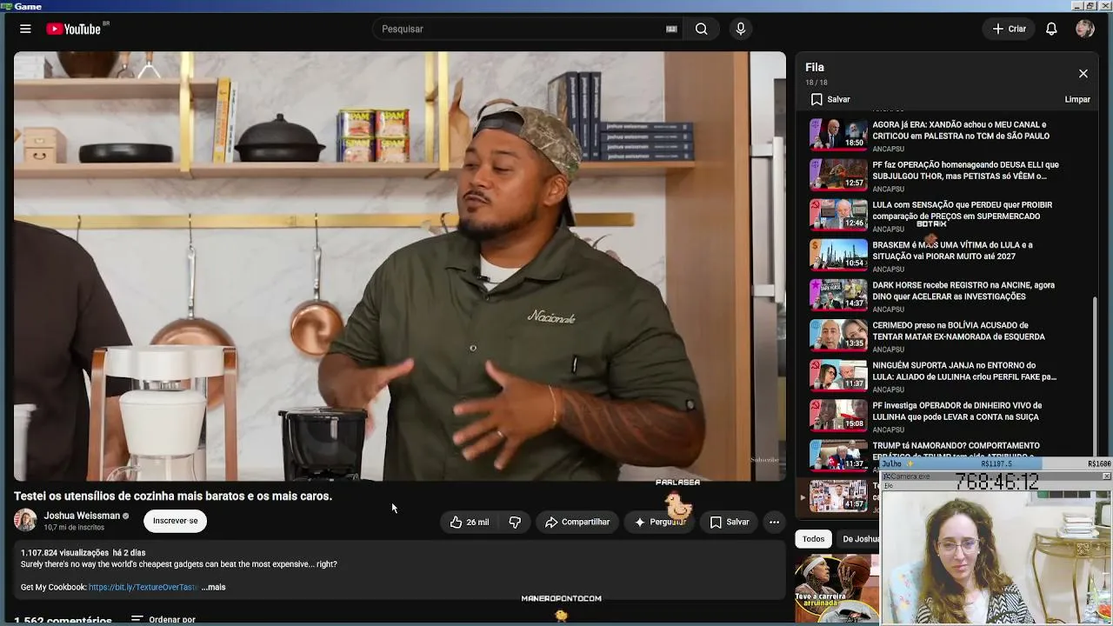Save the video using Salvar under the player
This screenshot has height=626, width=1113.
730,522
